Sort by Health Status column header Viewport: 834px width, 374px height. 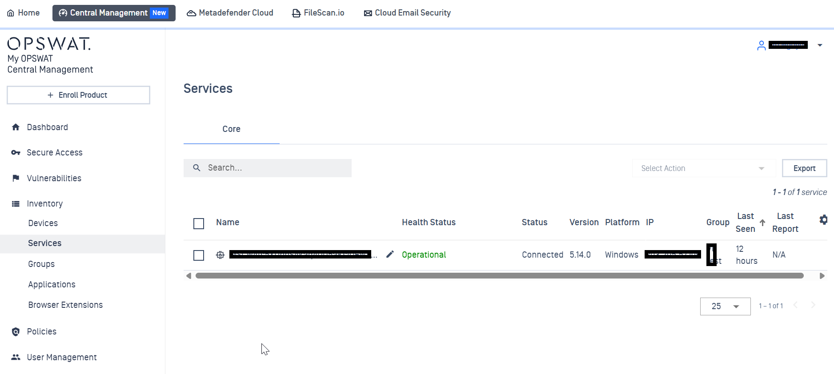(x=429, y=222)
